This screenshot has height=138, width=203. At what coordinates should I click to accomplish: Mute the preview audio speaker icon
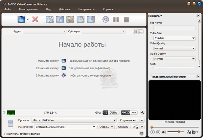point(164,132)
